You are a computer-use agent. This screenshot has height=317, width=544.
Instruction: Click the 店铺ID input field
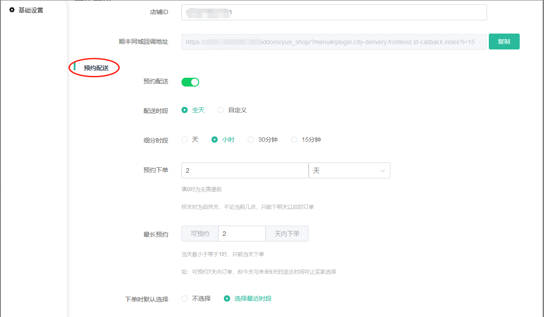pyautogui.click(x=334, y=12)
